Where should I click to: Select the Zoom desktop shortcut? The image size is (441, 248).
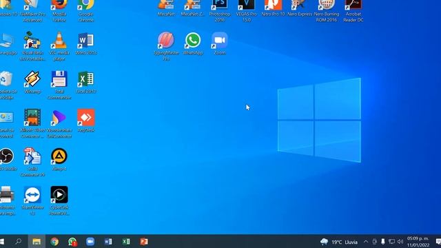click(x=220, y=43)
